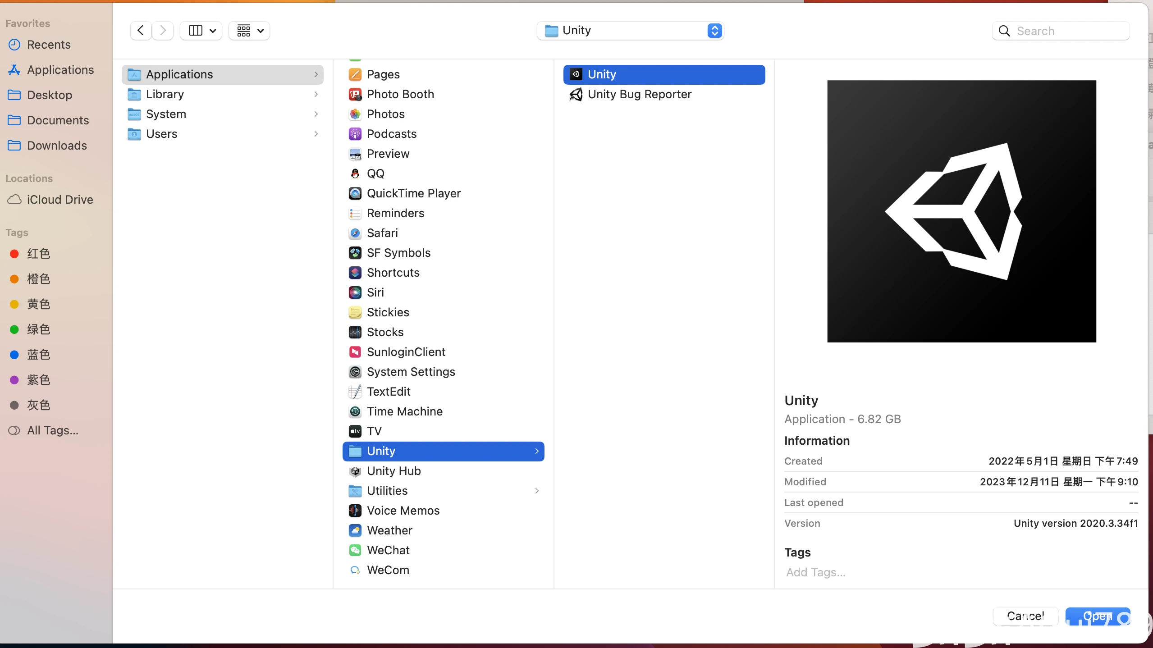The width and height of the screenshot is (1153, 648).
Task: Select the WeChat app icon
Action: (355, 550)
